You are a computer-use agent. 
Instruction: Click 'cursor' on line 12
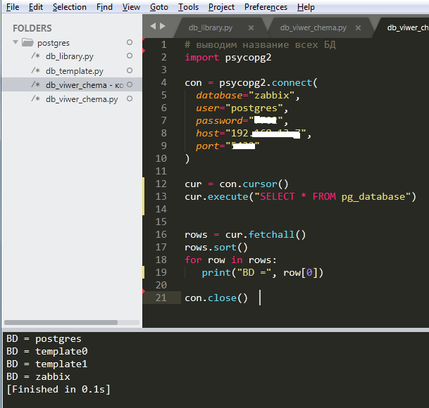[x=260, y=184]
